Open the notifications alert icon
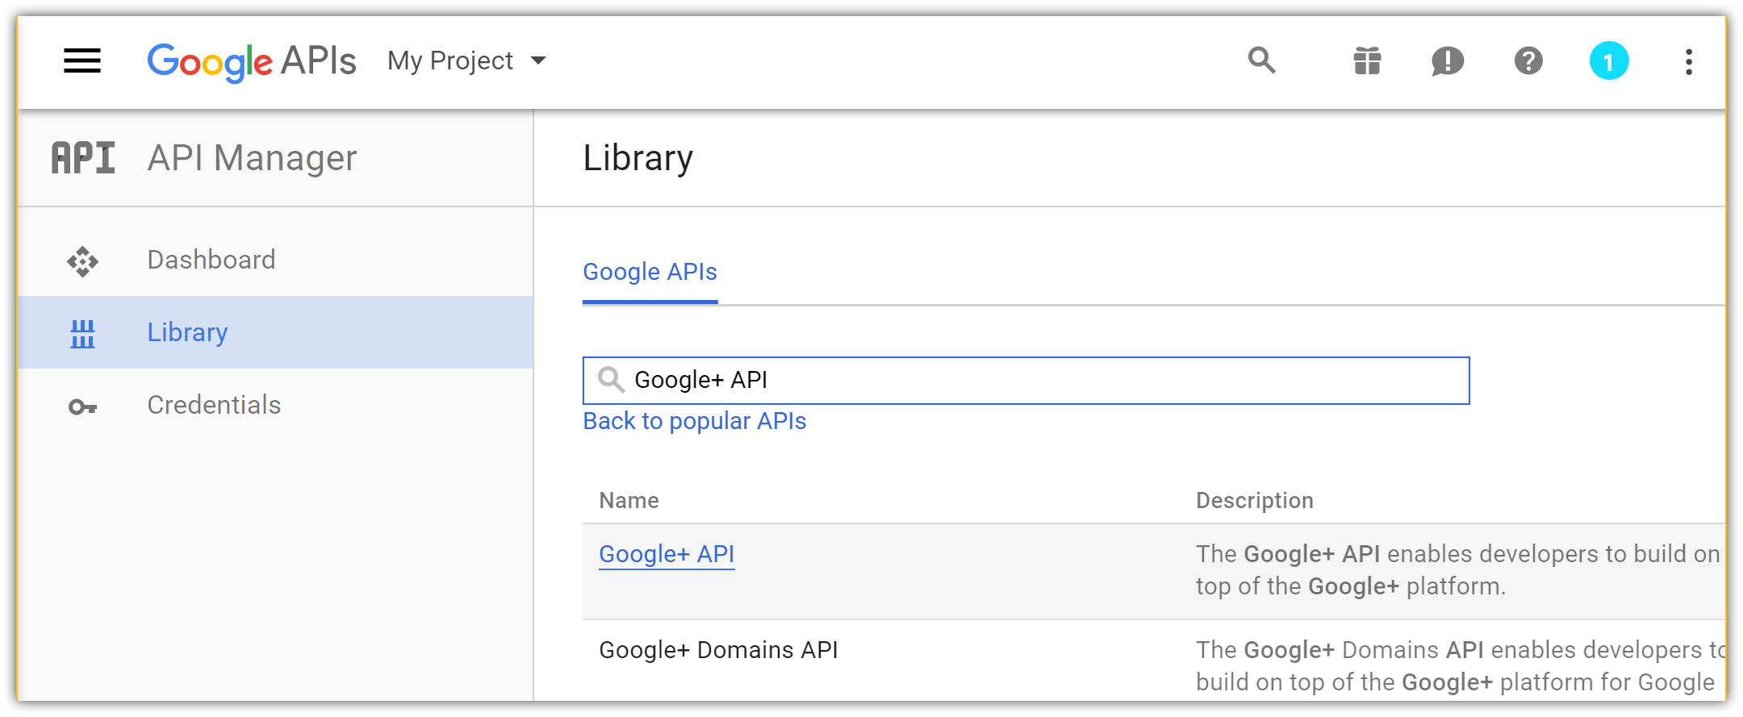 click(x=1448, y=61)
